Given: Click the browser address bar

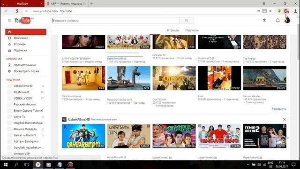Looking at the screenshot, I should point(143,11).
